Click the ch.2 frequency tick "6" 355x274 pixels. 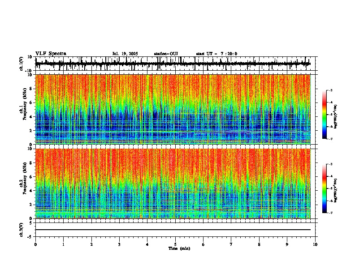click(x=31, y=177)
